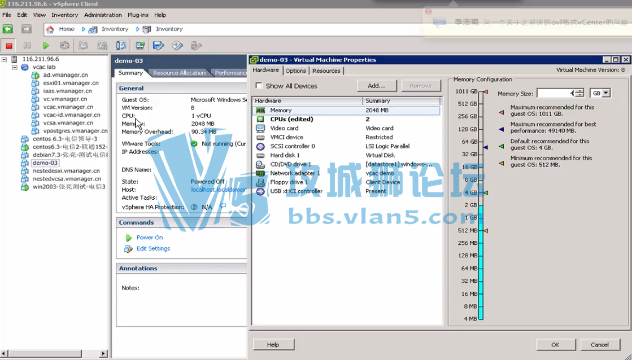Image resolution: width=632 pixels, height=360 pixels.
Task: Select the Memory row in hardware list
Action: click(346, 111)
